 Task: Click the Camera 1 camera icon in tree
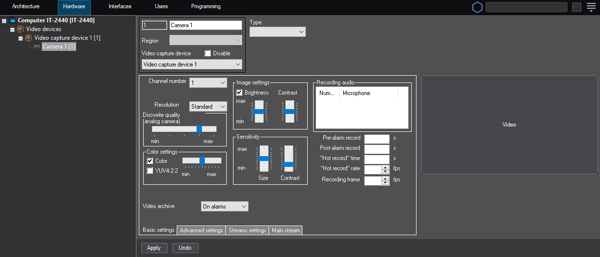[37, 47]
